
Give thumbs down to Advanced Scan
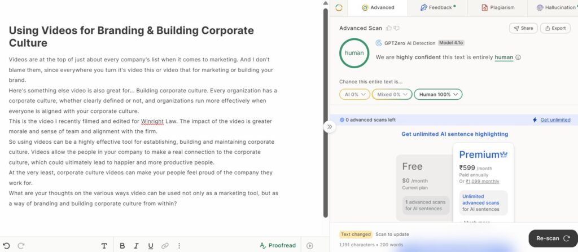(396, 28)
